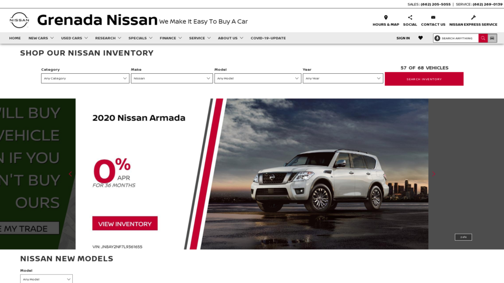Image resolution: width=504 pixels, height=283 pixels.
Task: Open the Any Year dropdown
Action: coord(343,78)
